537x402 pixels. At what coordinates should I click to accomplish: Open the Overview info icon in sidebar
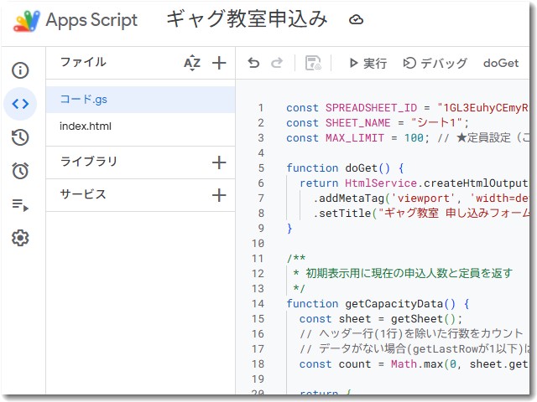[x=20, y=70]
